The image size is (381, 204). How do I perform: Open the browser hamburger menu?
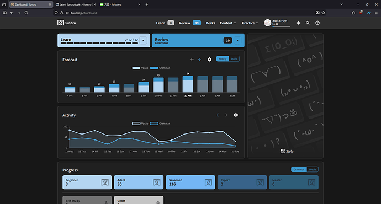click(x=376, y=13)
